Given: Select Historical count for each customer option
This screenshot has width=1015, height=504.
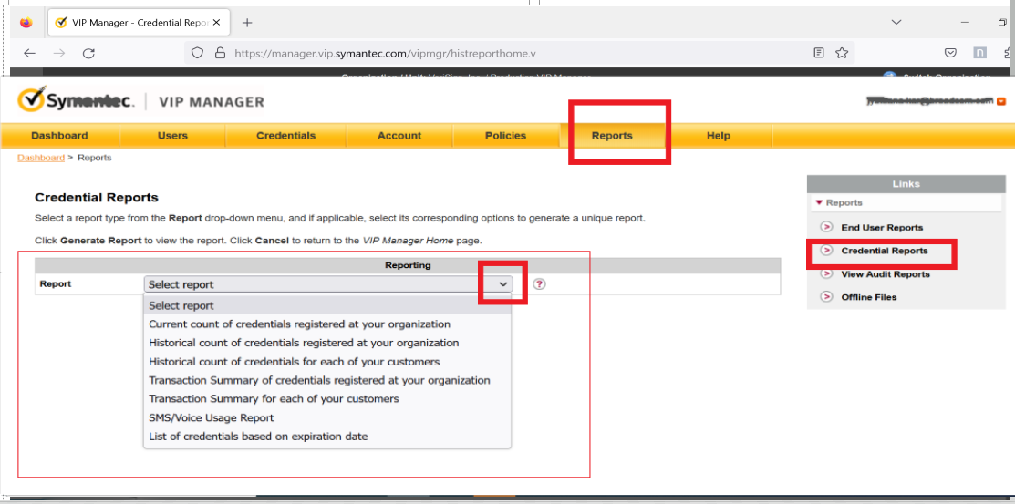Looking at the screenshot, I should [x=327, y=362].
